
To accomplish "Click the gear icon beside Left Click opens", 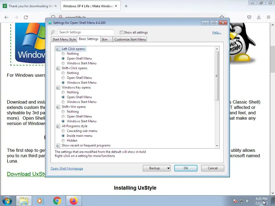I will click(x=58, y=49).
